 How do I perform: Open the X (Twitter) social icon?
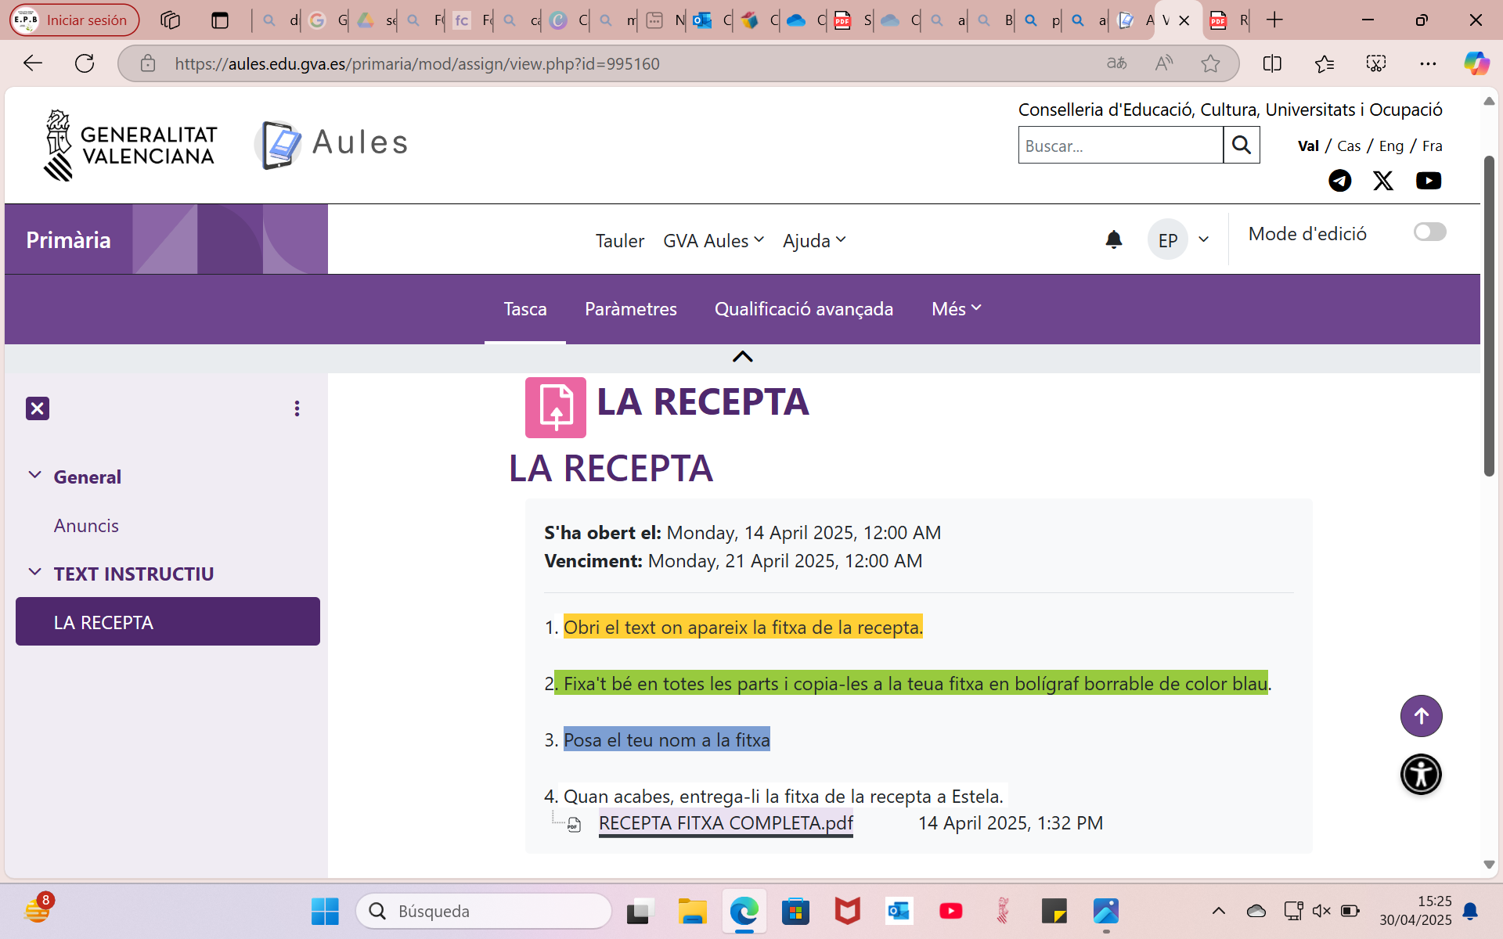pyautogui.click(x=1384, y=181)
